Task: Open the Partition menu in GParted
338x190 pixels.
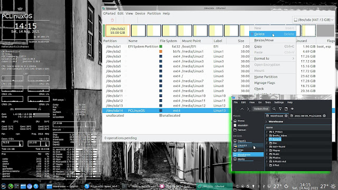Action: tap(154, 13)
